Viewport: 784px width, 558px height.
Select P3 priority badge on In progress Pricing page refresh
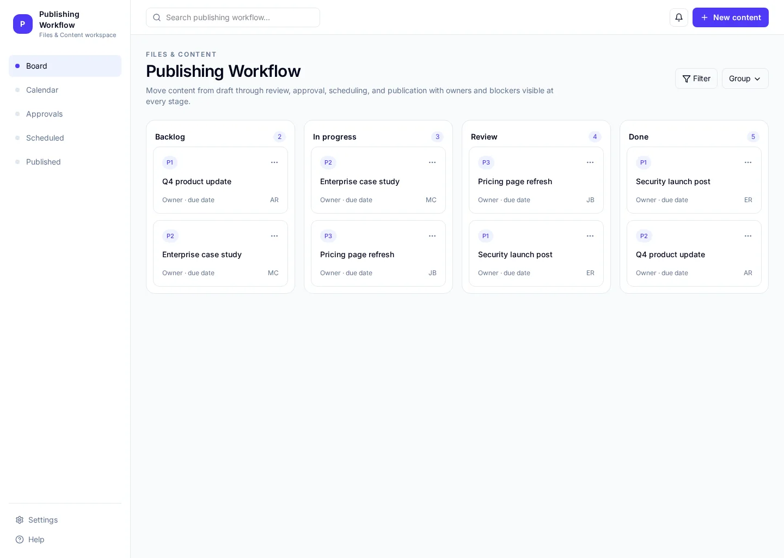coord(328,236)
